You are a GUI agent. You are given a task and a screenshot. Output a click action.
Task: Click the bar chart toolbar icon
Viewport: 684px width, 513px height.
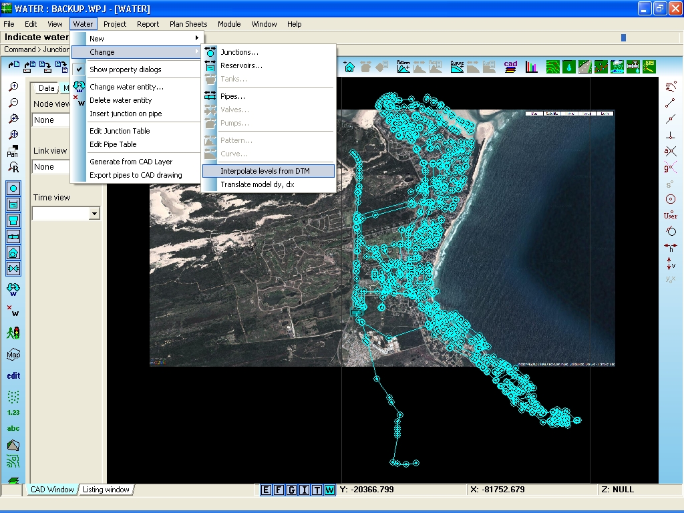click(x=531, y=67)
